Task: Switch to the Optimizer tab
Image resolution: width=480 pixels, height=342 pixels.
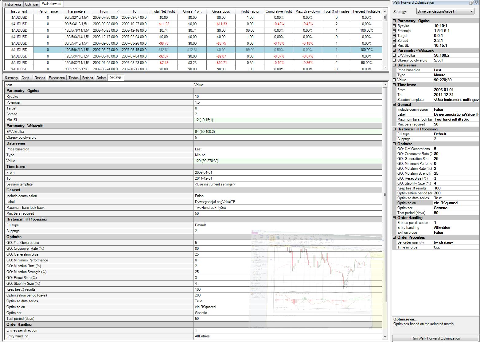Action: click(x=32, y=4)
